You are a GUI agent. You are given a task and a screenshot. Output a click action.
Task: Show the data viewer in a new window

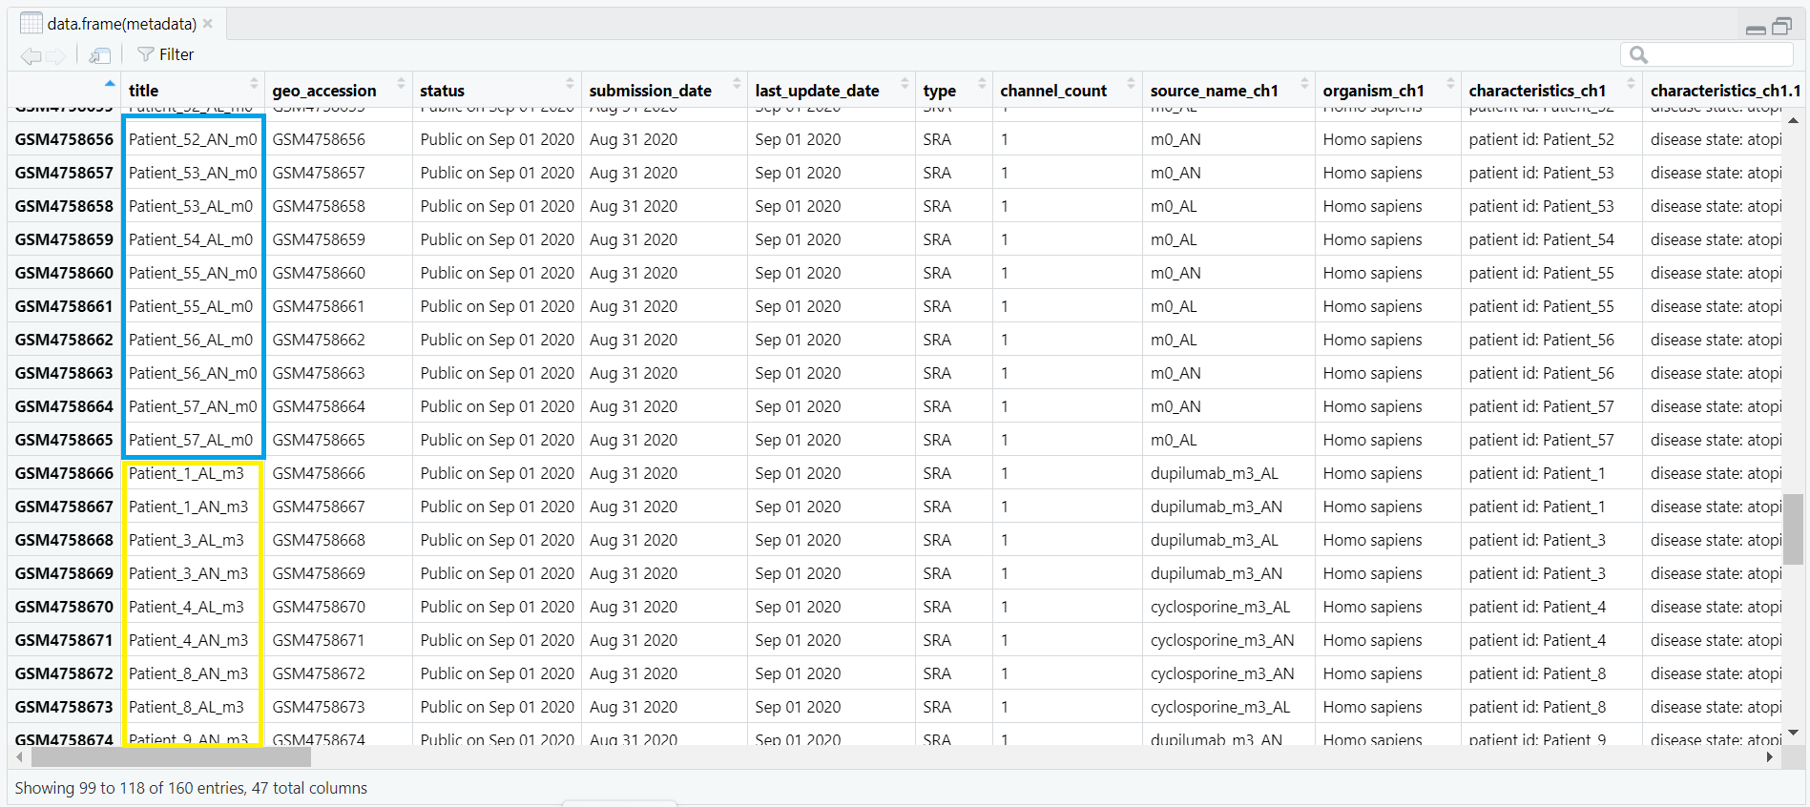coord(99,55)
